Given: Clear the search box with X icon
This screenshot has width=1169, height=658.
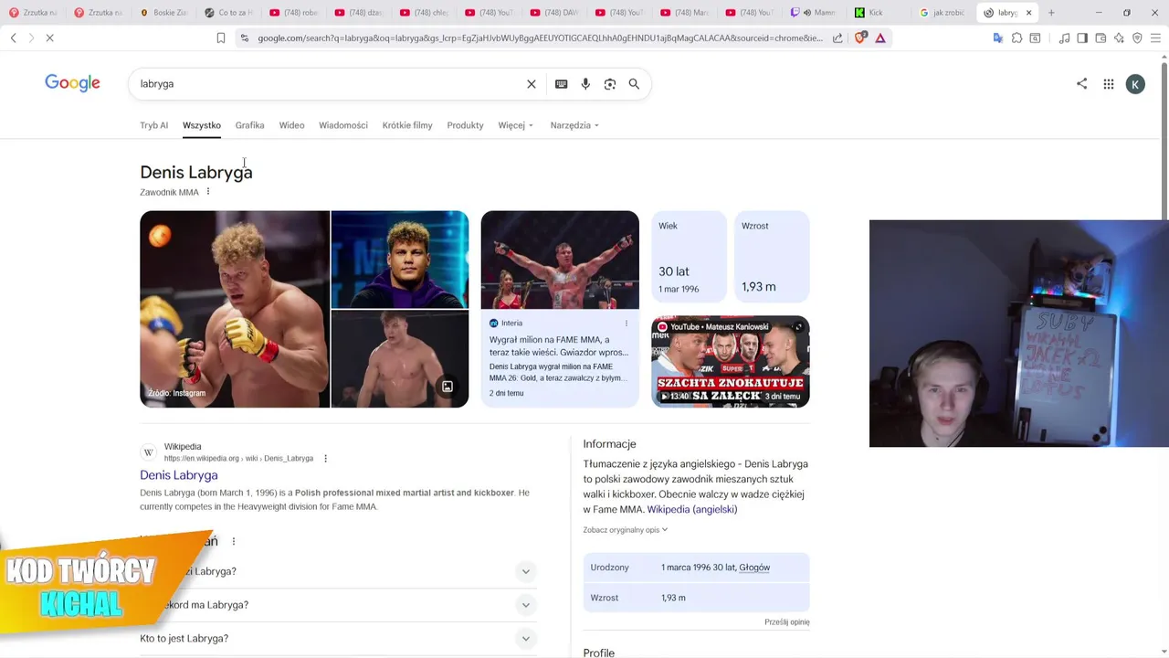Looking at the screenshot, I should [x=532, y=84].
